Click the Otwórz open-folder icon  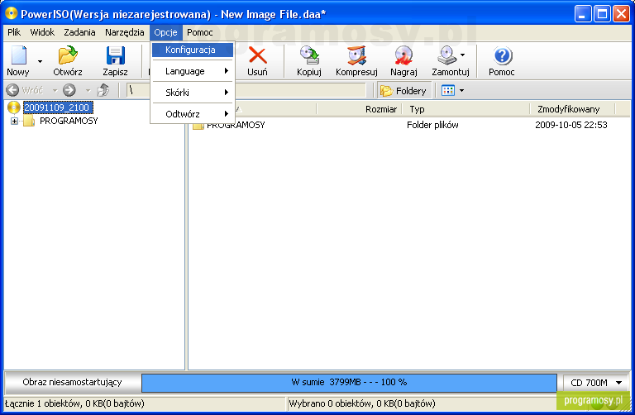(68, 55)
